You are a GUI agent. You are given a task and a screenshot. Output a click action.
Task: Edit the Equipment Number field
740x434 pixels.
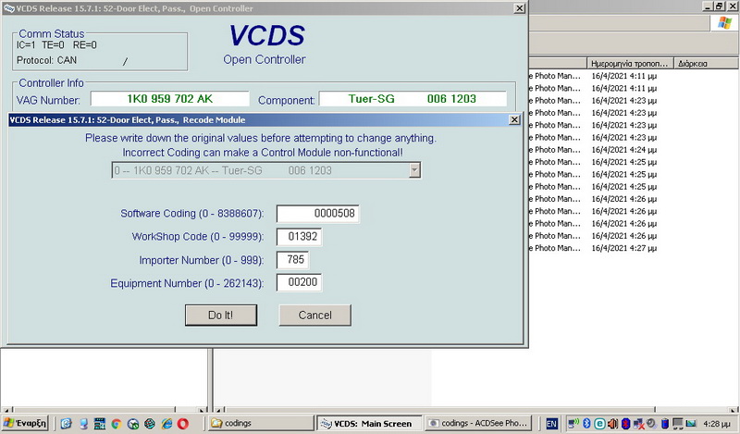[299, 282]
